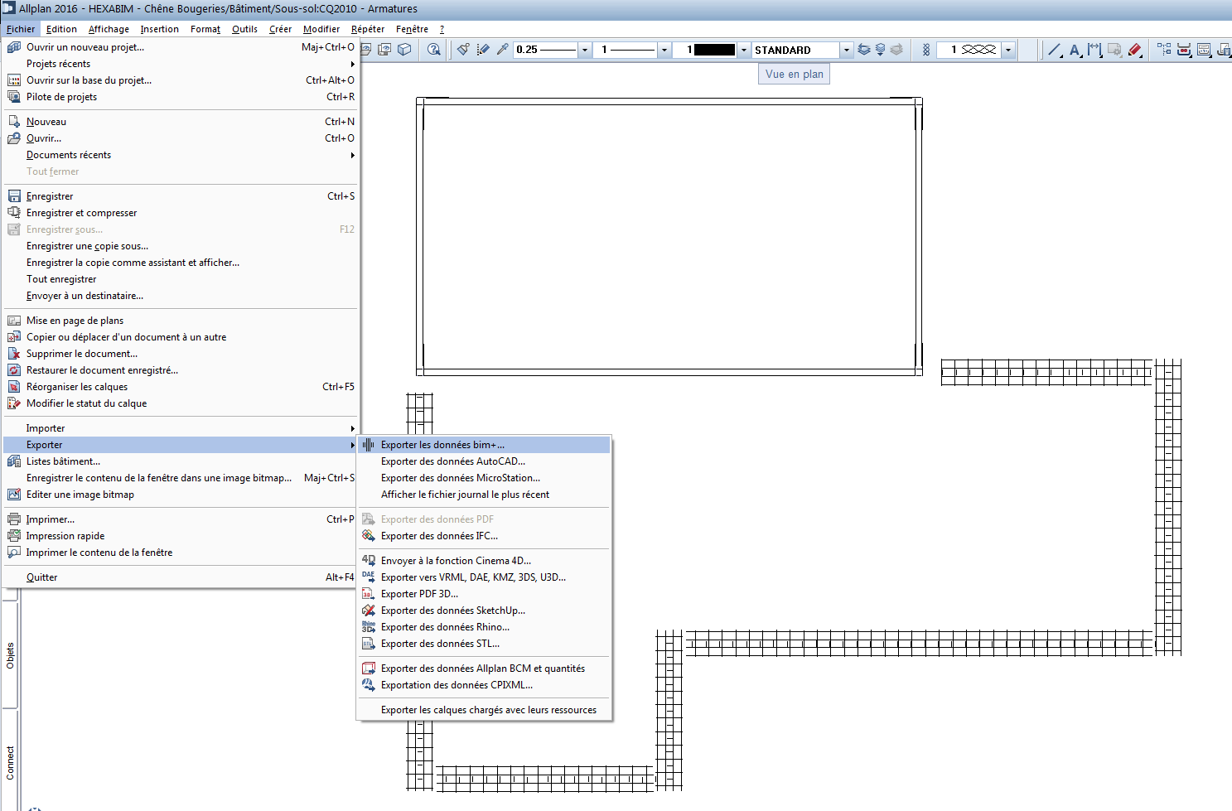Click Exporter des données SketchUp
1232x811 pixels.
point(452,611)
